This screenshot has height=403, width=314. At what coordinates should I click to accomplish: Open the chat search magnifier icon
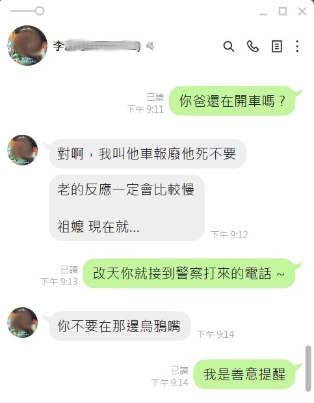[228, 46]
